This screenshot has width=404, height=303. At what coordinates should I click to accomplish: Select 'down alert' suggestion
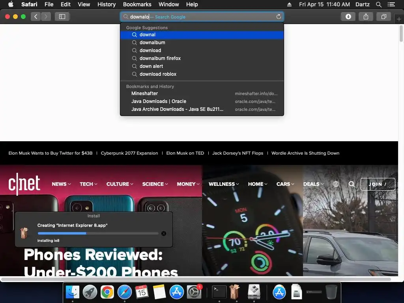[202, 66]
